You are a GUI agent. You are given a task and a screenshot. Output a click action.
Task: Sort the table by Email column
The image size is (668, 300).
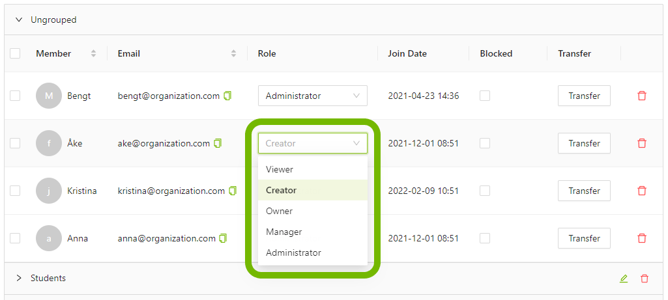[x=233, y=53]
